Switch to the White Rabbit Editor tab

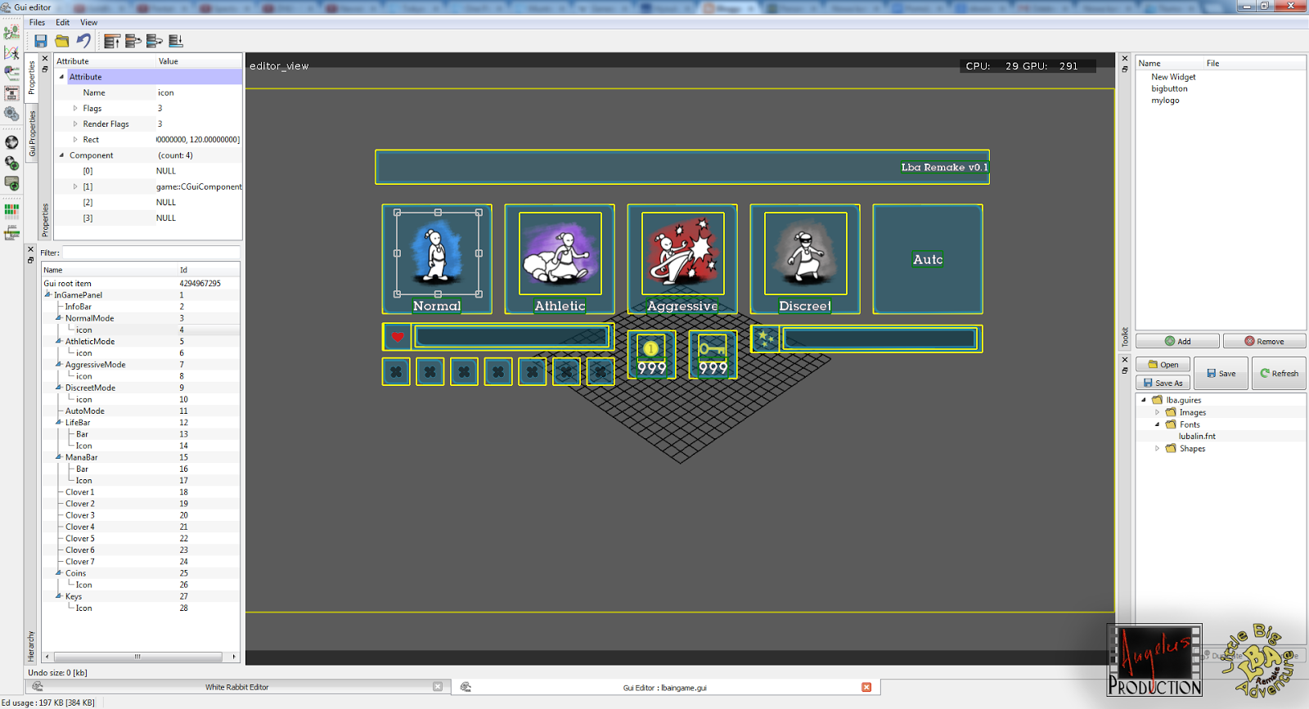(237, 687)
